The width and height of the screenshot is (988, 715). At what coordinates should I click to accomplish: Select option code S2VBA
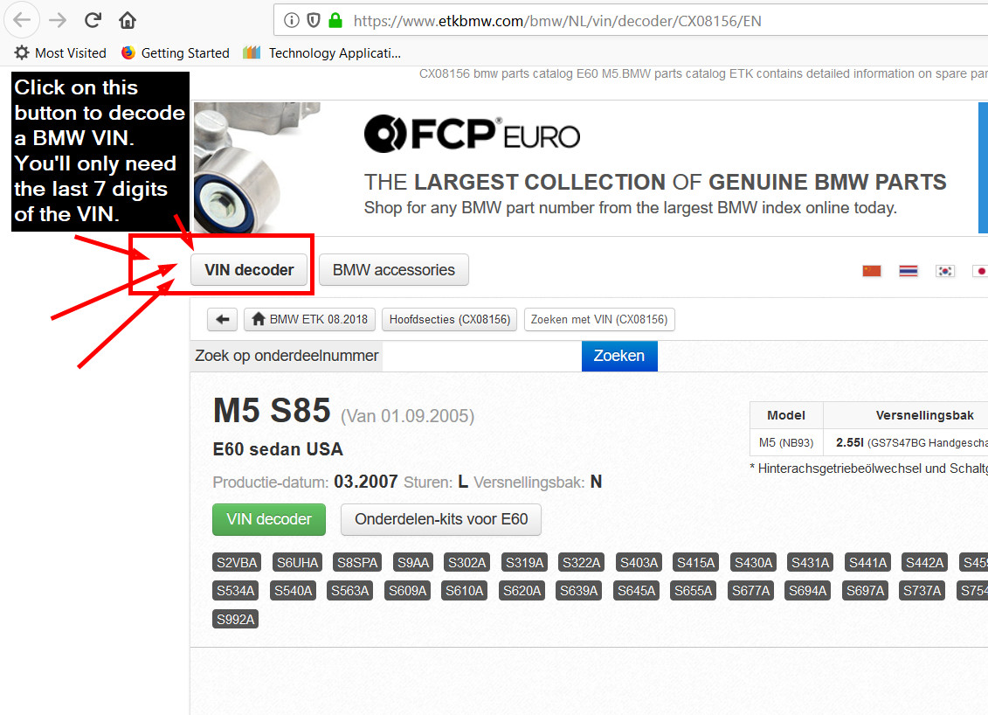click(237, 562)
